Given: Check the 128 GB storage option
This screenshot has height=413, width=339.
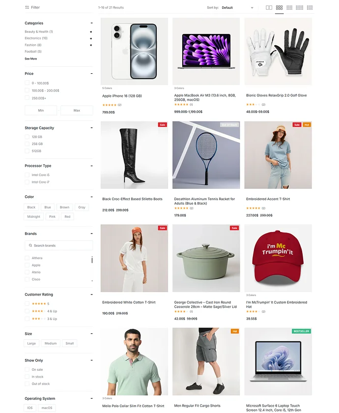Looking at the screenshot, I should 27,137.
